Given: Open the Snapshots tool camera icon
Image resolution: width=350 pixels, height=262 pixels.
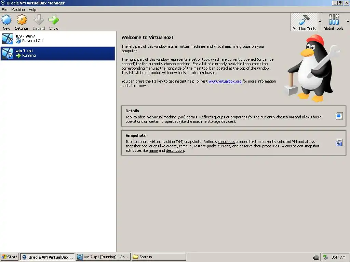Looking at the screenshot, I should click(x=339, y=143).
